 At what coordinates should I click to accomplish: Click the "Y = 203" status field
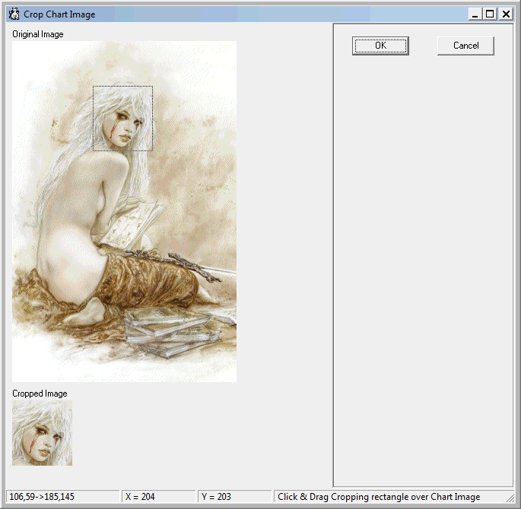pos(235,496)
